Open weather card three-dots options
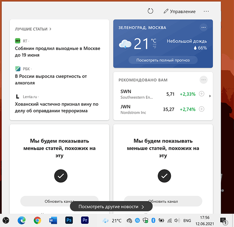The height and width of the screenshot is (227, 234). tap(203, 28)
